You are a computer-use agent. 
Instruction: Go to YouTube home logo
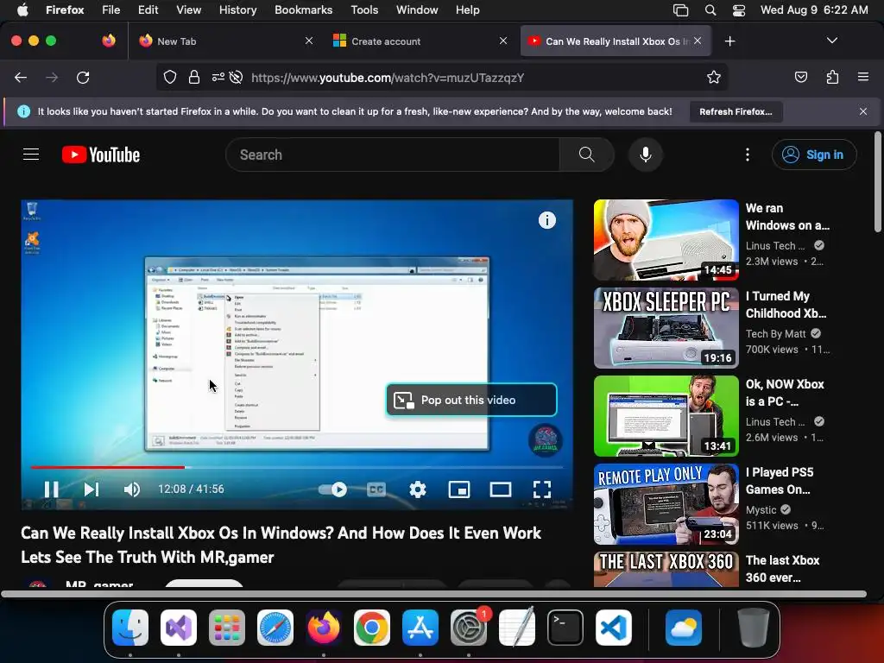pyautogui.click(x=101, y=155)
